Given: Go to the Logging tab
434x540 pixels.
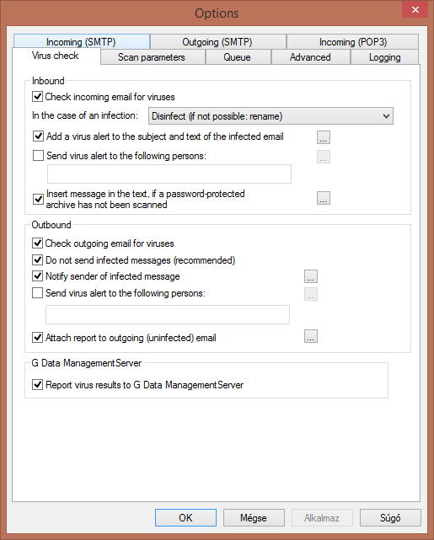Looking at the screenshot, I should (x=385, y=57).
